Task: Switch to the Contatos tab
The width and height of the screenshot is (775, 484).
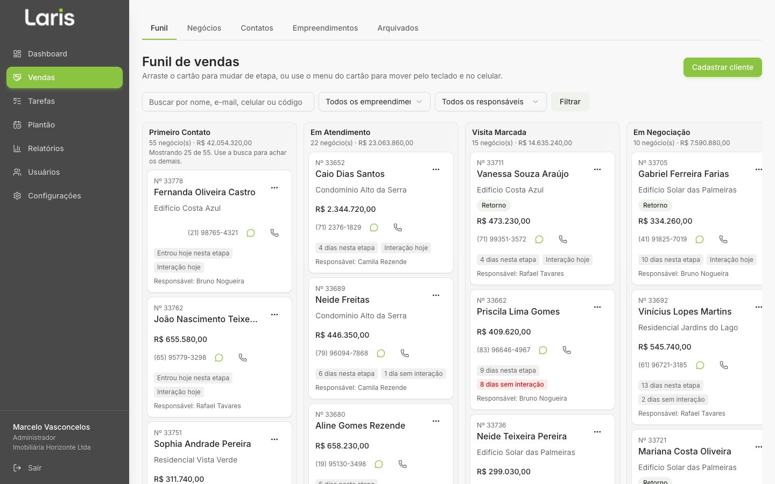Action: (257, 28)
